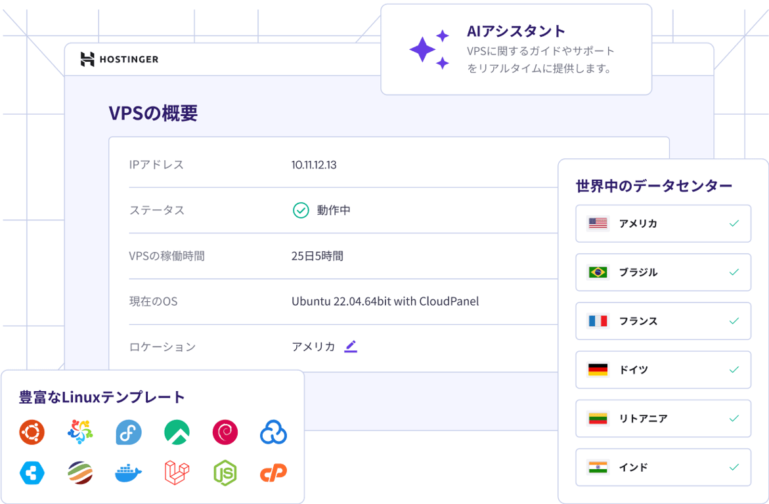Click the IP address value 10.11.12.13
769x504 pixels.
click(x=314, y=165)
